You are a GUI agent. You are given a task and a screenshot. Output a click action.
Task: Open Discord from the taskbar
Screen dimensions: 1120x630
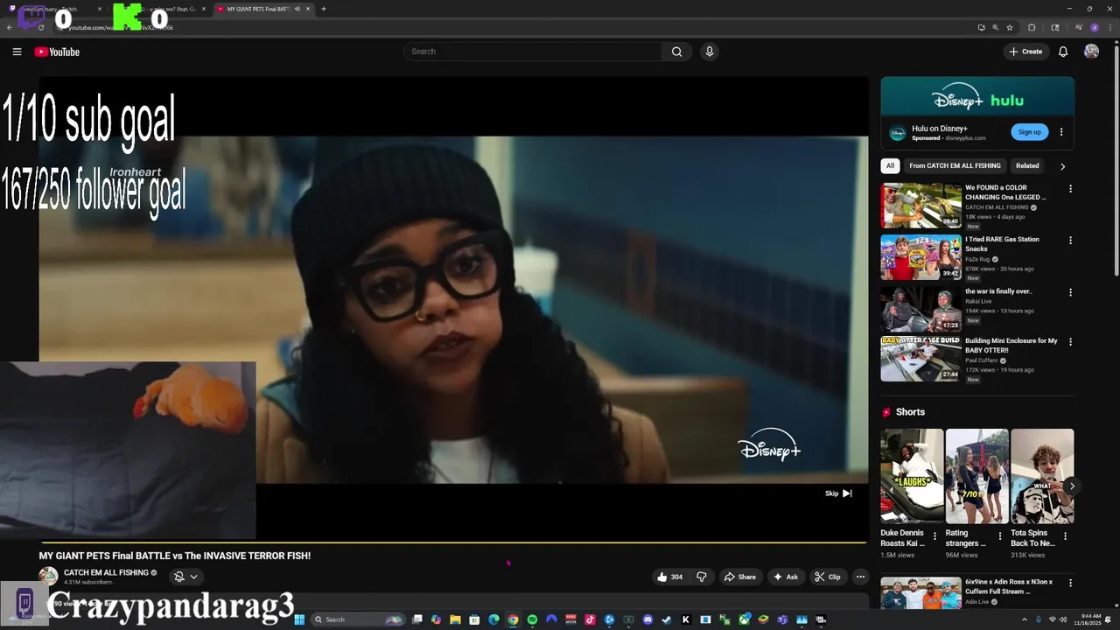coord(647,619)
